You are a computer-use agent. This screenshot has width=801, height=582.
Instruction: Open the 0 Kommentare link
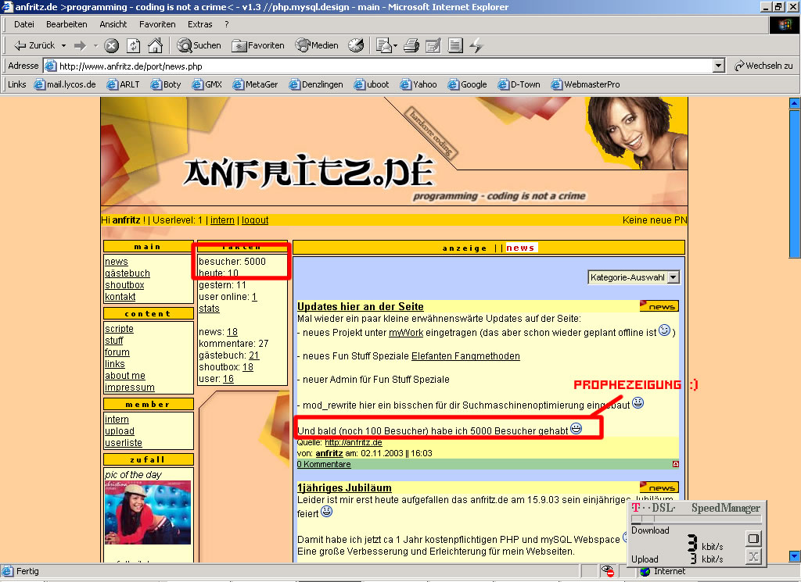pos(324,465)
